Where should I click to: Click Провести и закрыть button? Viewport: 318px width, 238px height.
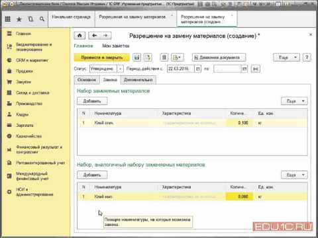point(102,58)
